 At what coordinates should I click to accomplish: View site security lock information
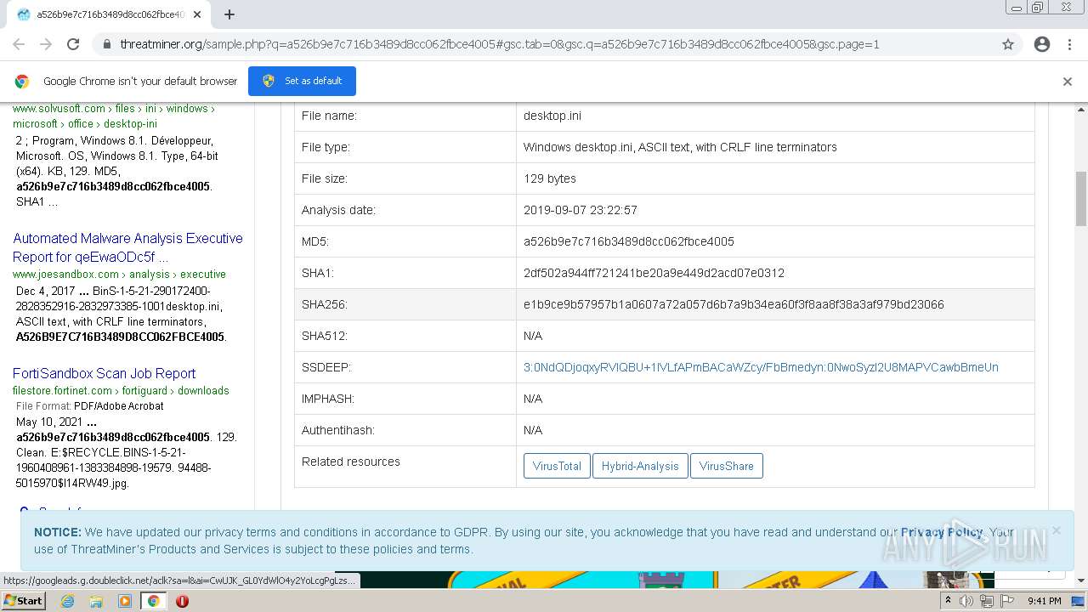tap(106, 44)
